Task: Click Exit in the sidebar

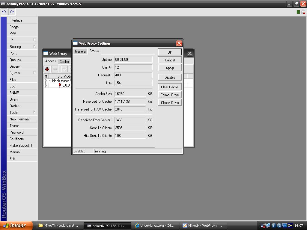Action: (22, 159)
